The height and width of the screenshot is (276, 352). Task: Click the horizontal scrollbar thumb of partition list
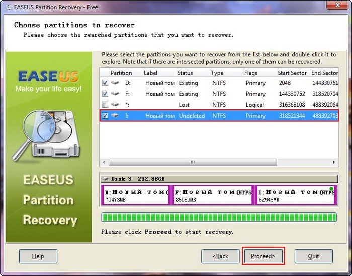pos(193,162)
